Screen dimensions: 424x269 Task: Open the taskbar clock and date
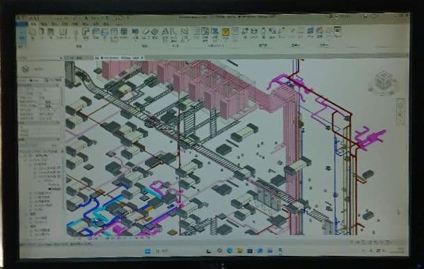click(x=398, y=251)
